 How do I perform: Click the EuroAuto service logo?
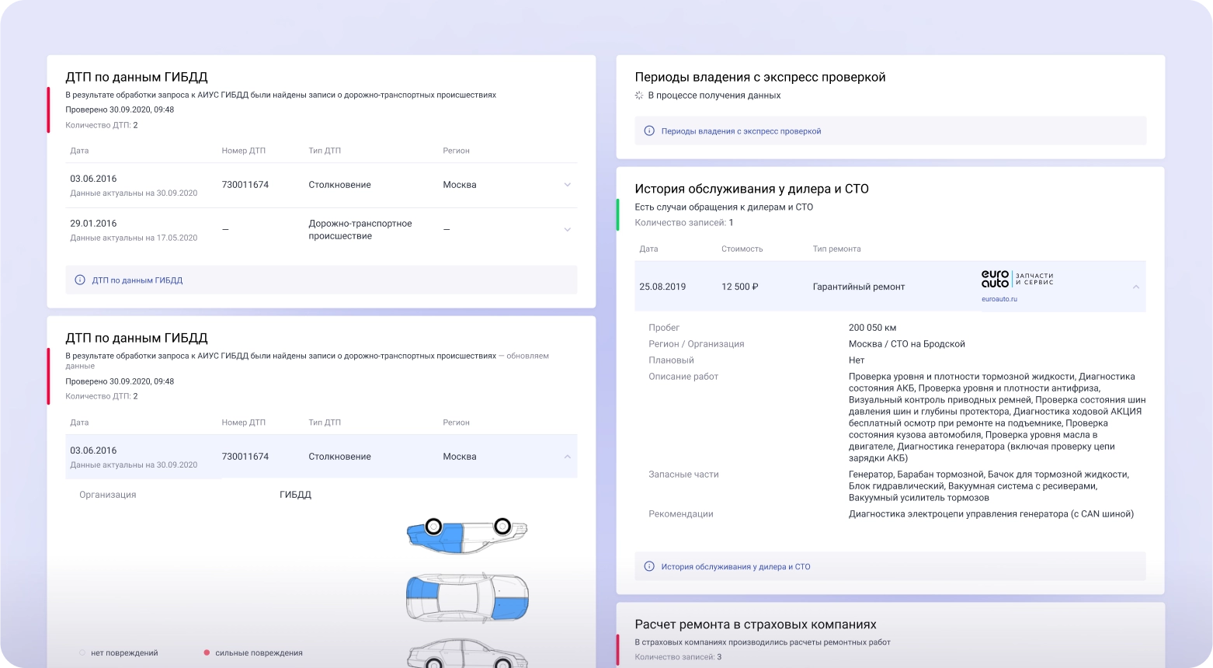[1017, 279]
